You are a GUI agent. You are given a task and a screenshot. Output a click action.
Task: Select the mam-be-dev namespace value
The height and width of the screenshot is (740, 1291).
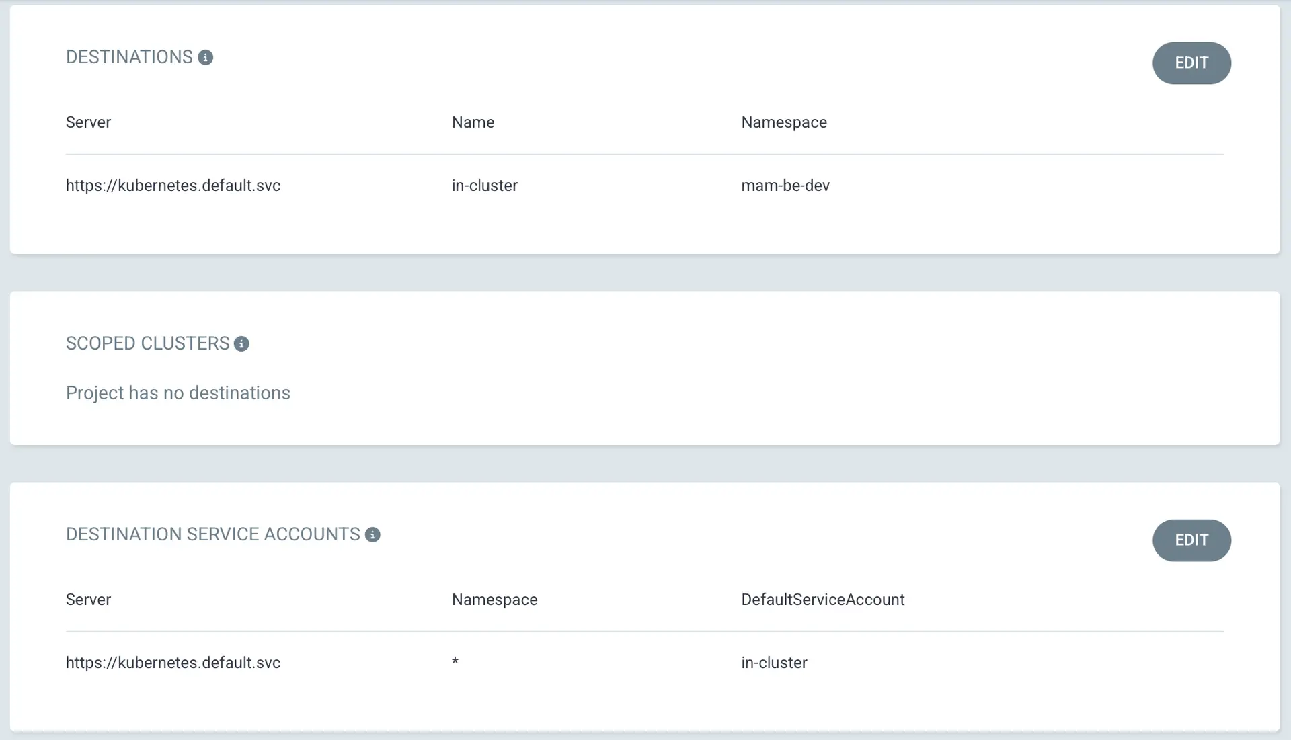pos(785,186)
